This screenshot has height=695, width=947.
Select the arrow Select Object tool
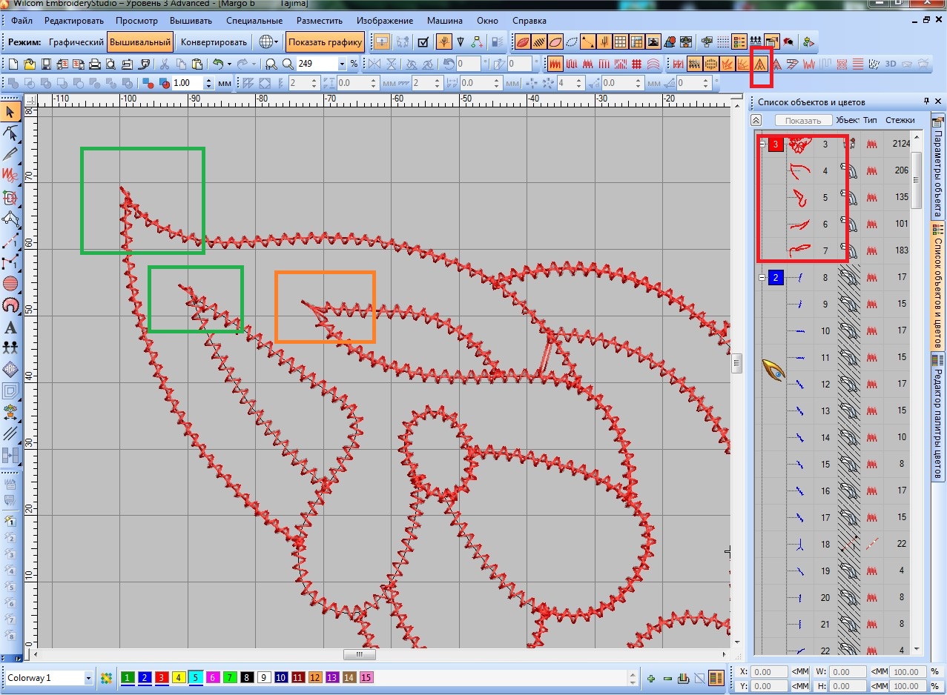coord(10,112)
